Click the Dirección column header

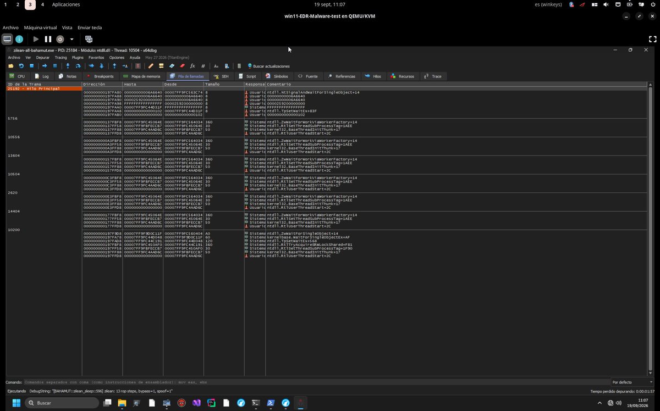[x=102, y=84]
